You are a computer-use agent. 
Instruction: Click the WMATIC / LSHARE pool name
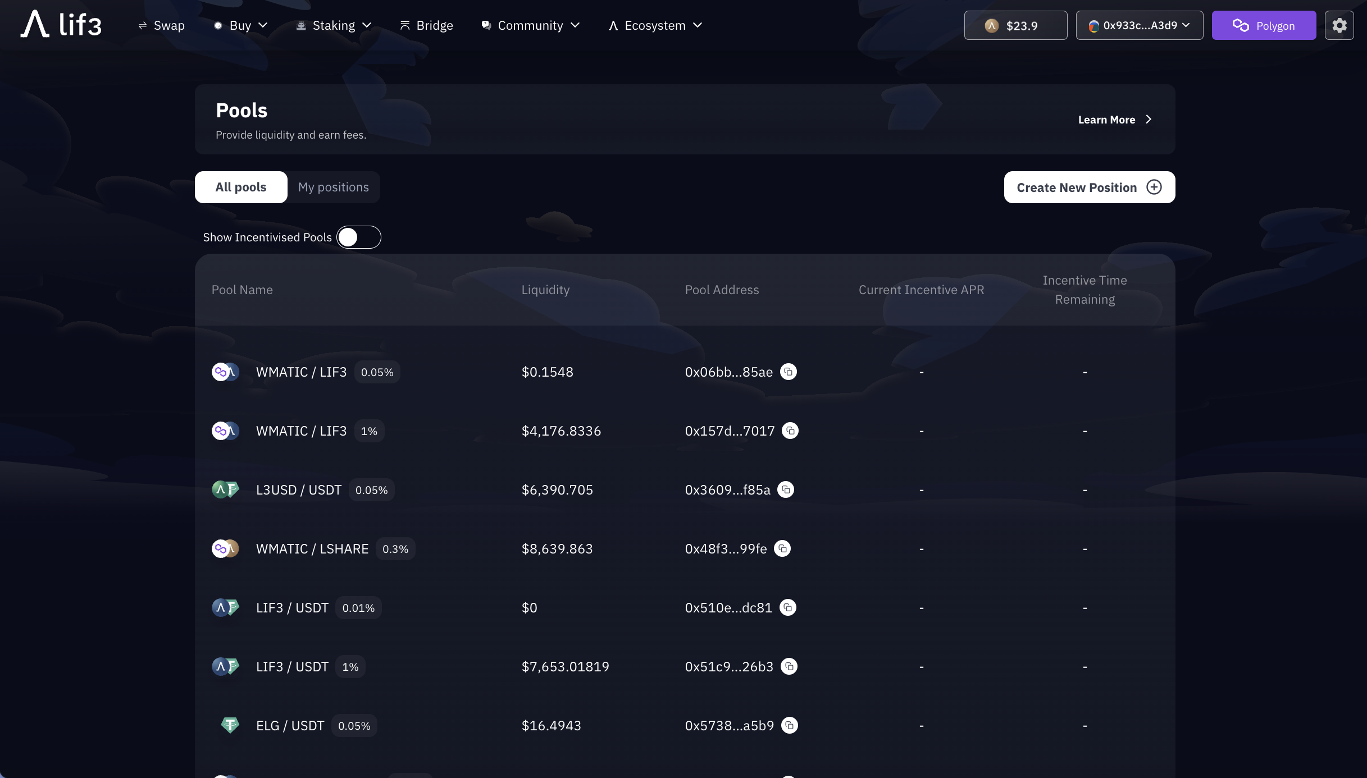pyautogui.click(x=312, y=549)
